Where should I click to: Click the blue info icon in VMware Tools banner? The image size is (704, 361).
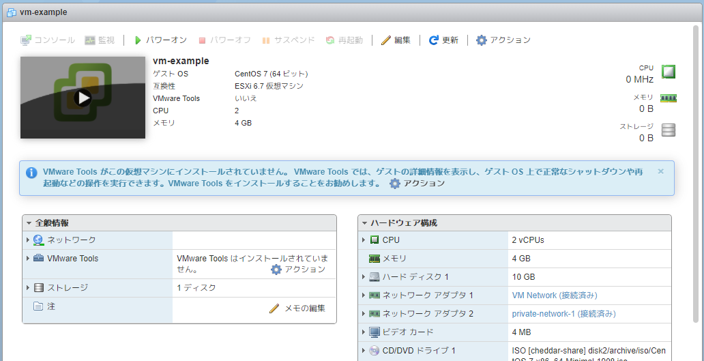tap(31, 173)
